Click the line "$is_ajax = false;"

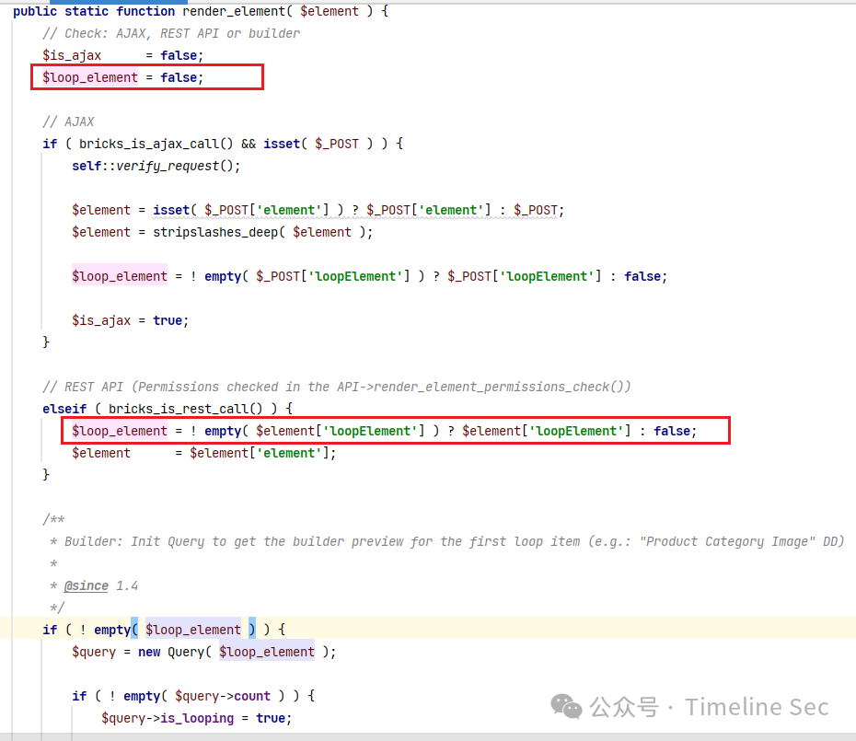tap(122, 55)
